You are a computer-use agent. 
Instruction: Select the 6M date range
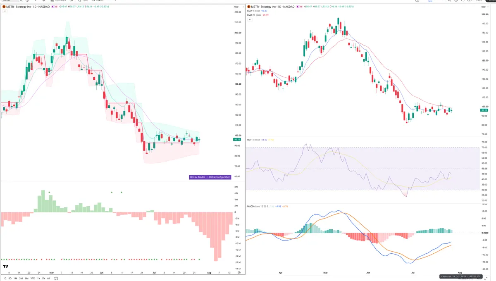26,279
